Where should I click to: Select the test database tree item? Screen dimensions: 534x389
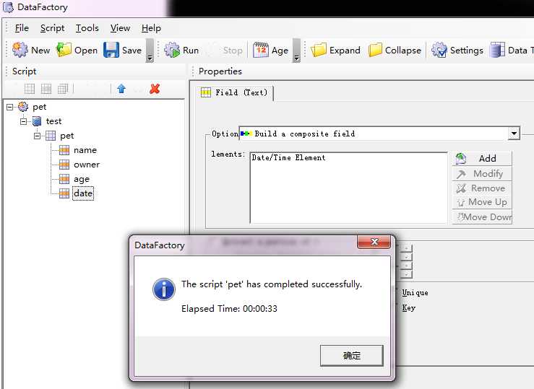(x=53, y=121)
